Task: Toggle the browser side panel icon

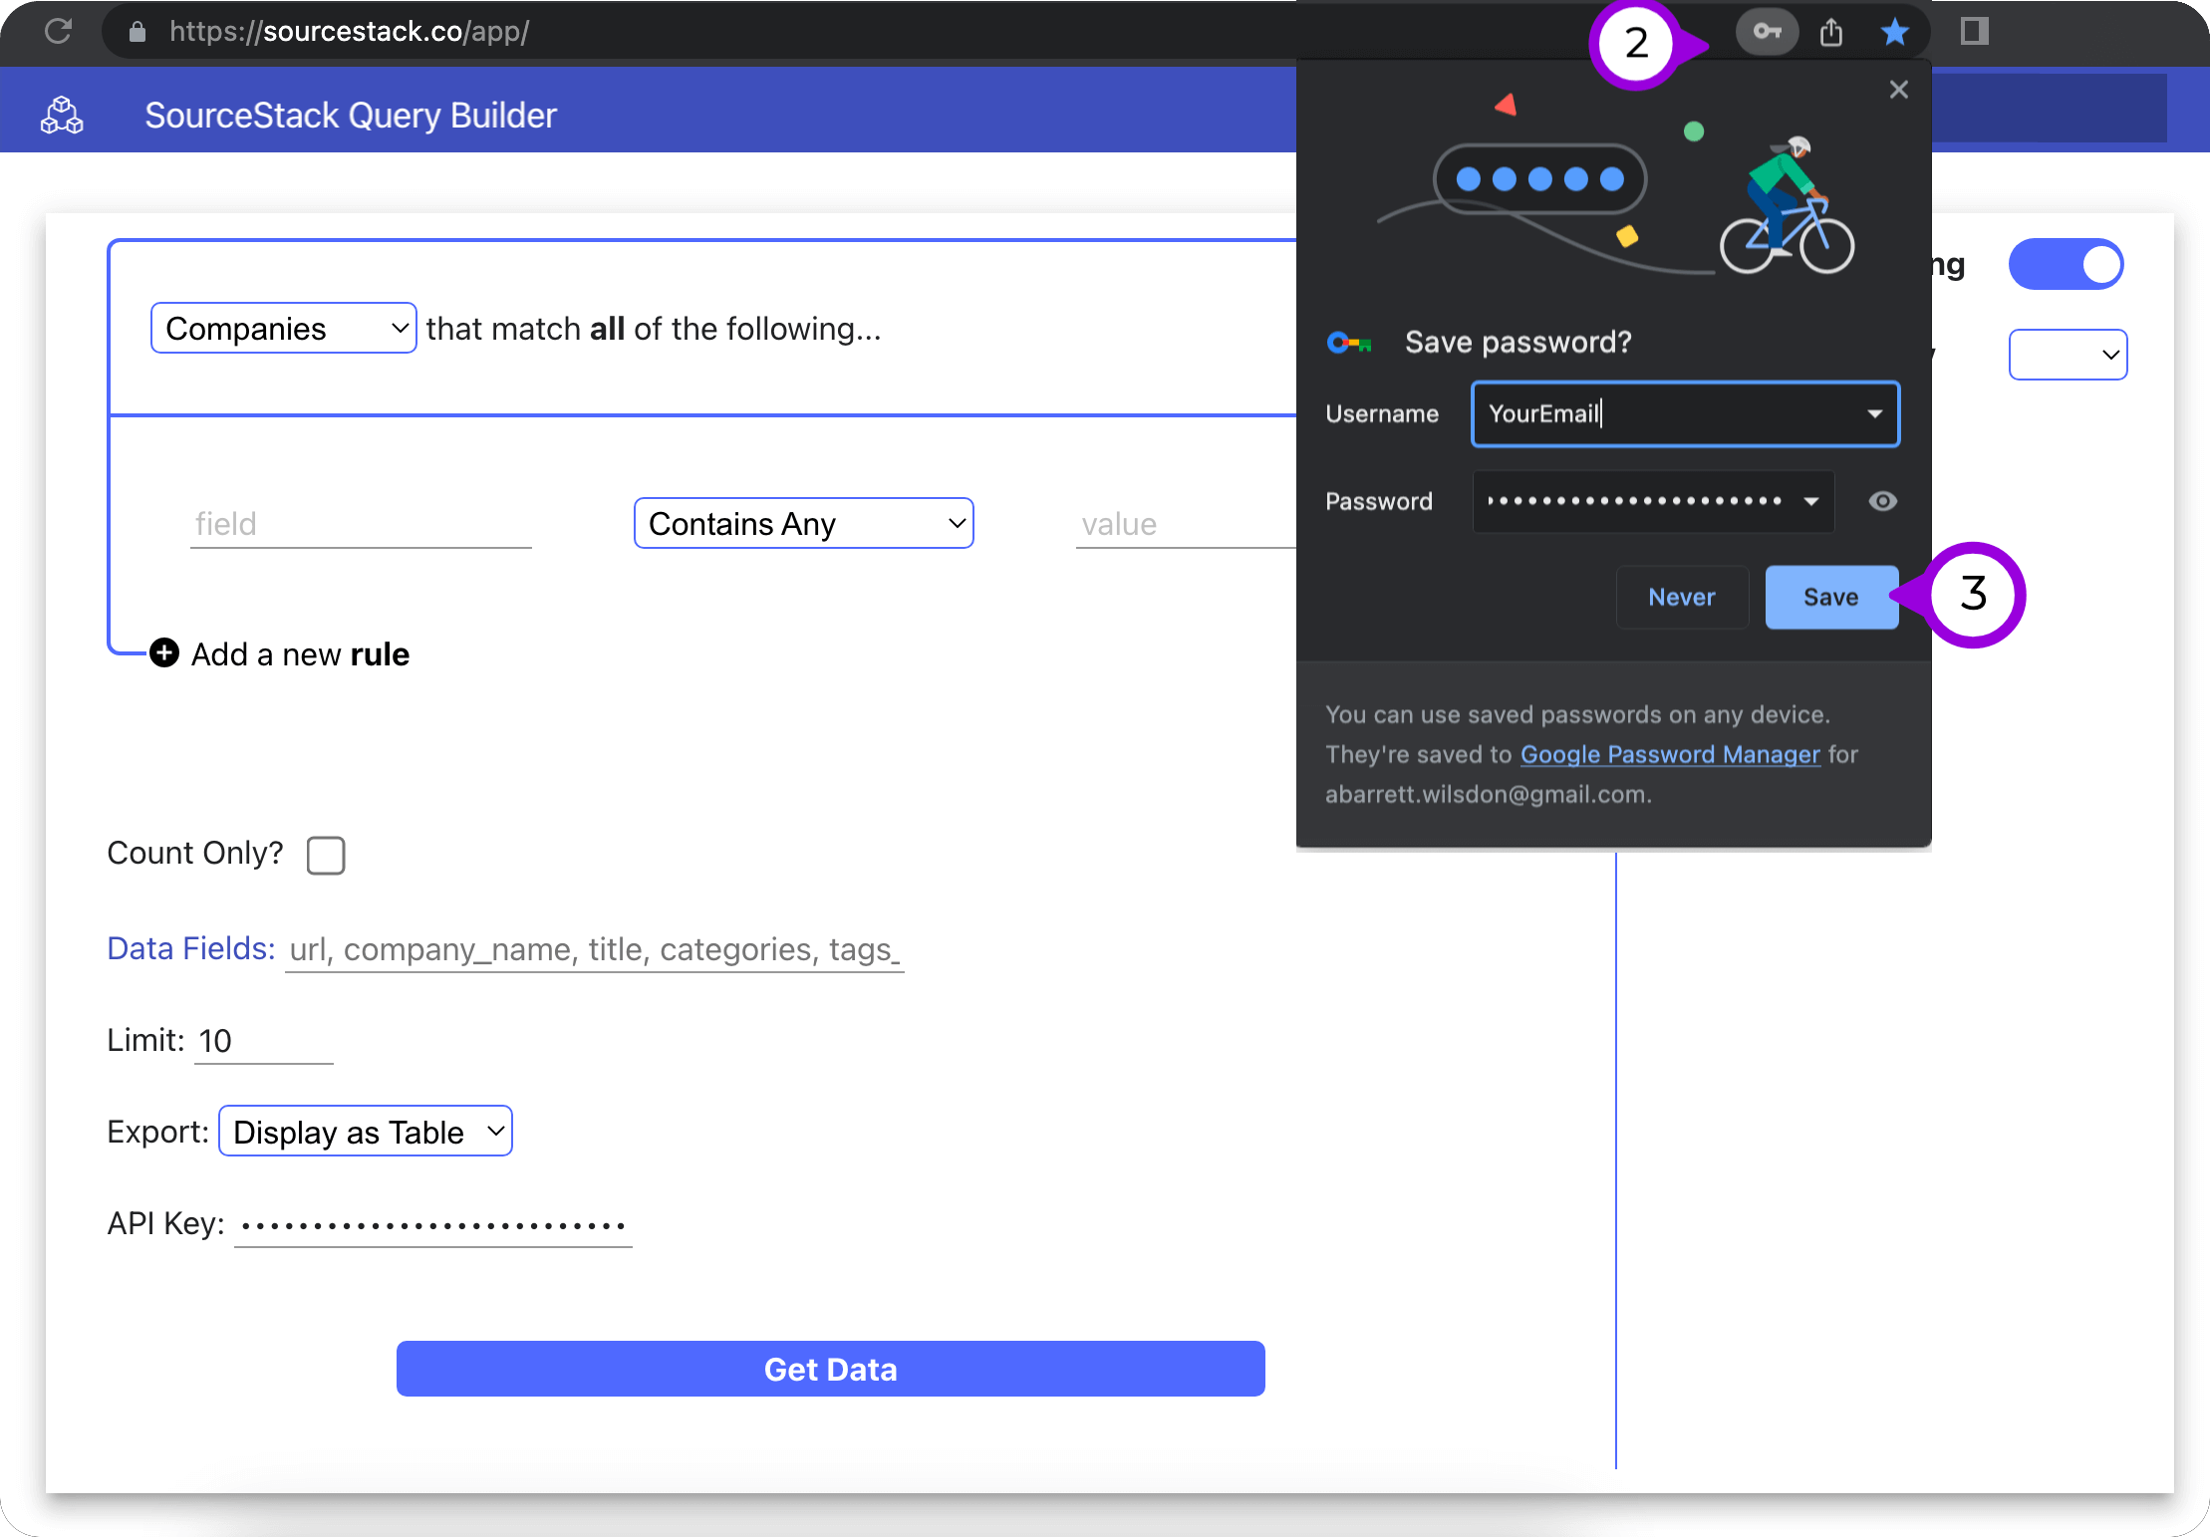Action: 1974,31
